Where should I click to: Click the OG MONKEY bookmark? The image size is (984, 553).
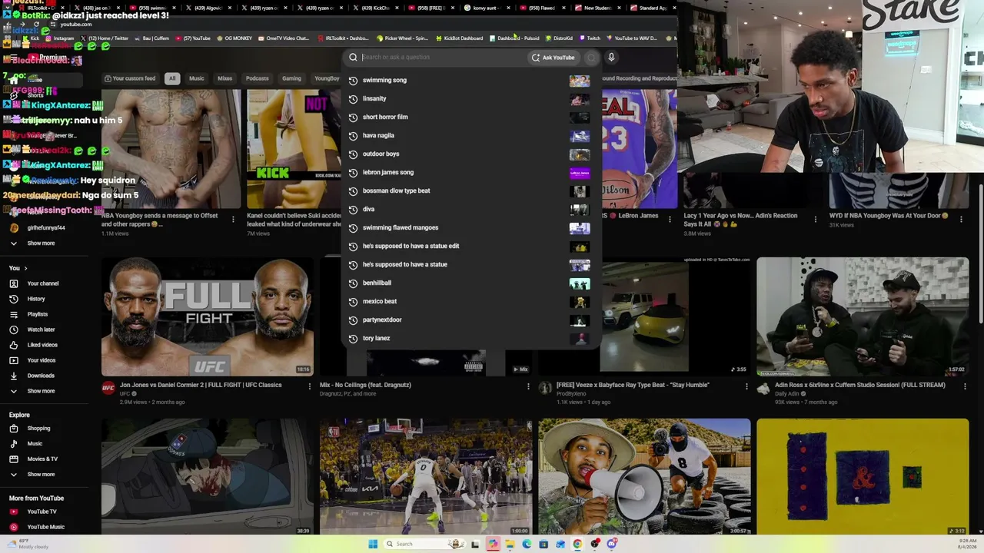[x=234, y=38]
